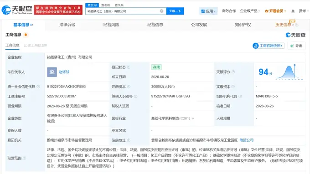The height and width of the screenshot is (174, 310).
Task: Click the help icon next to 天眼评分
Action: point(233,72)
